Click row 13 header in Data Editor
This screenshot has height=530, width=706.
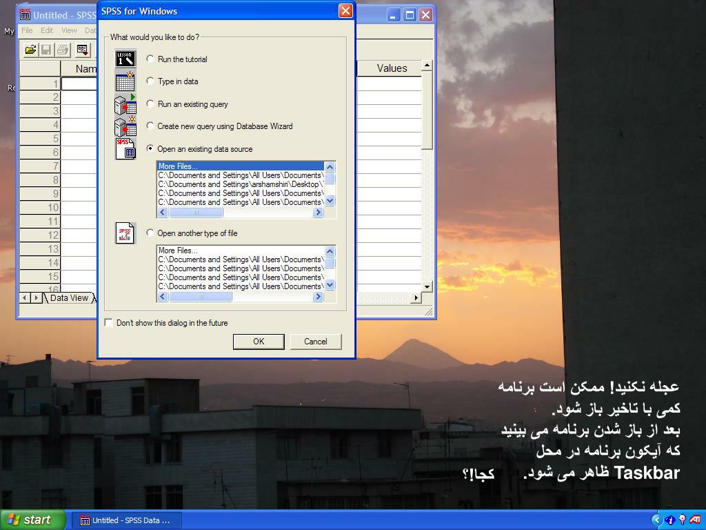(x=40, y=249)
